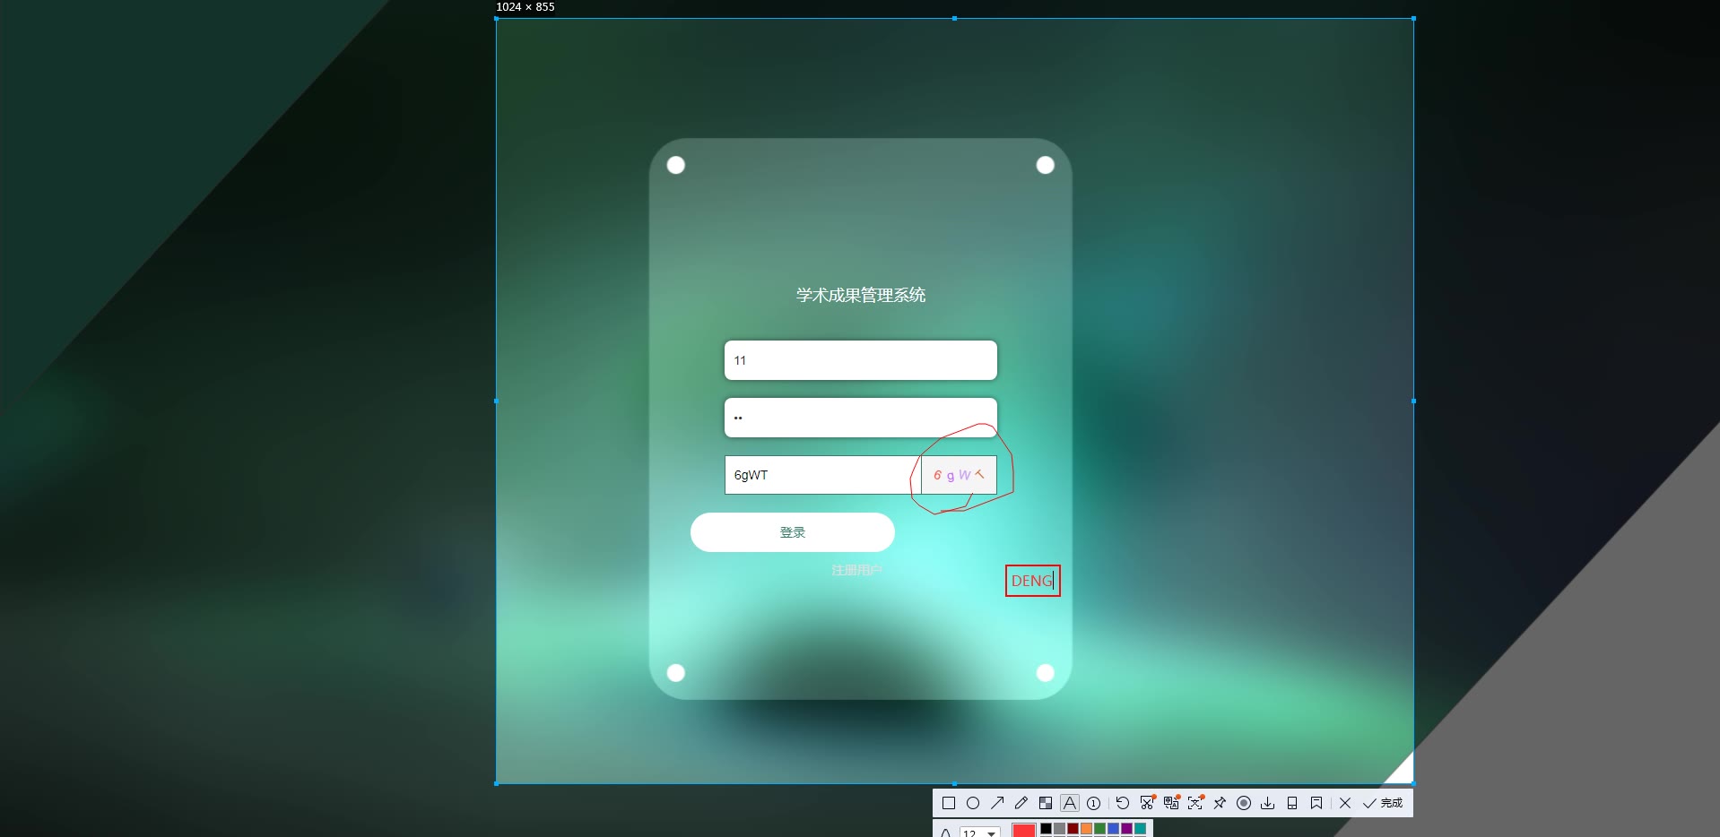Image resolution: width=1720 pixels, height=837 pixels.
Task: Choose the arrow annotation tool
Action: point(997,803)
